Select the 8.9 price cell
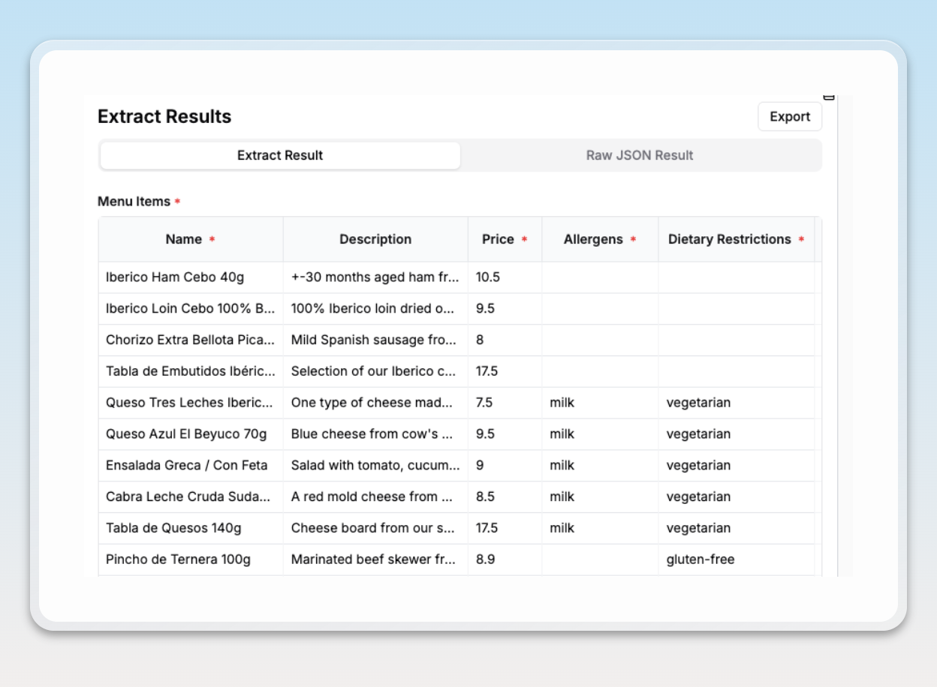 [x=486, y=559]
